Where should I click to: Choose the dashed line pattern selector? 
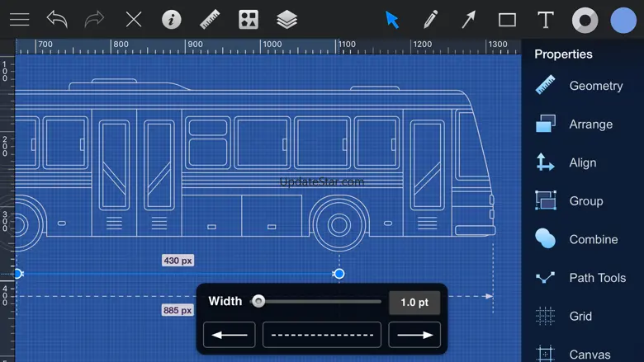pyautogui.click(x=321, y=335)
